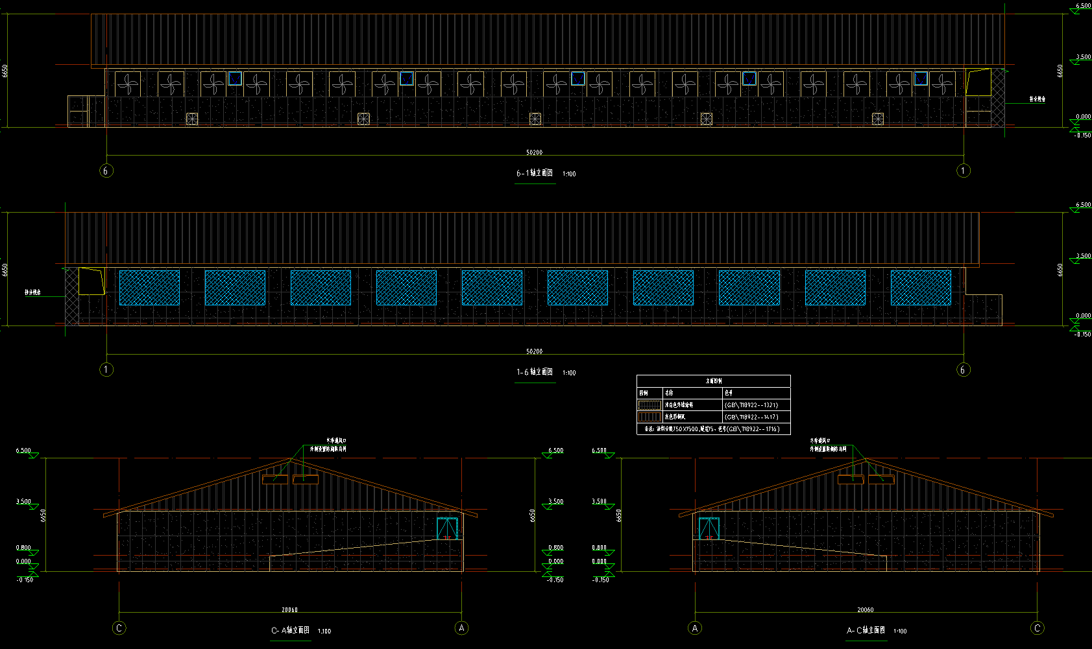Select the leftmost exhaust fan in 6-1 elevation

pos(128,84)
